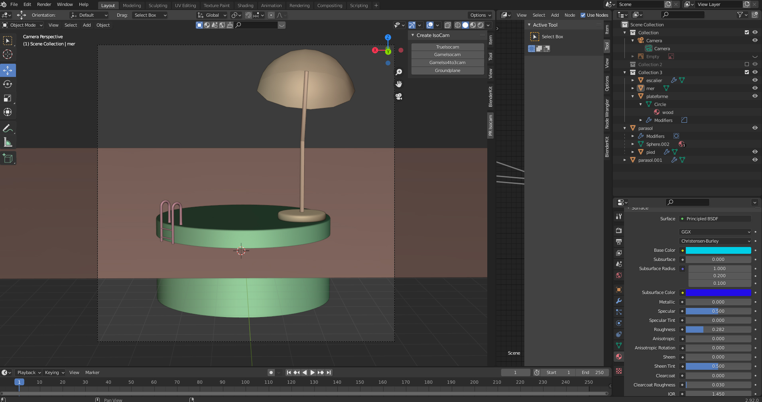The height and width of the screenshot is (402, 762).
Task: Select the Scale tool
Action: tap(8, 98)
